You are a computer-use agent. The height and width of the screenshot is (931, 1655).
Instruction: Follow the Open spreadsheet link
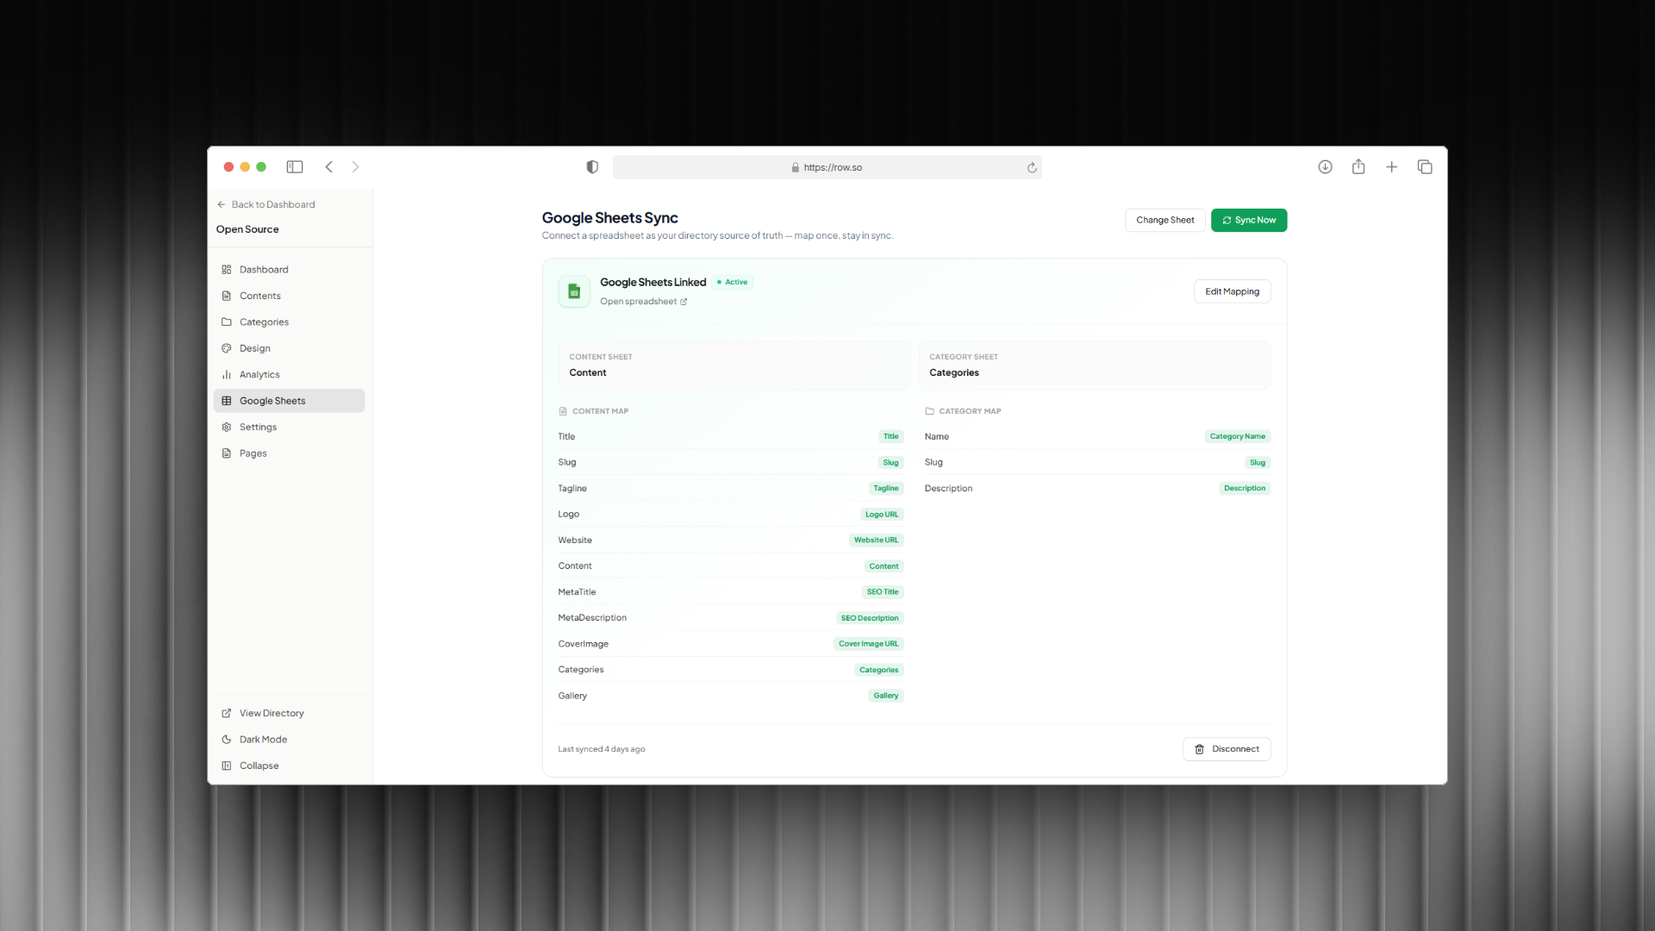tap(643, 302)
